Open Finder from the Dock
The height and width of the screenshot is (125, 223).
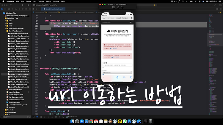click(x=72, y=121)
